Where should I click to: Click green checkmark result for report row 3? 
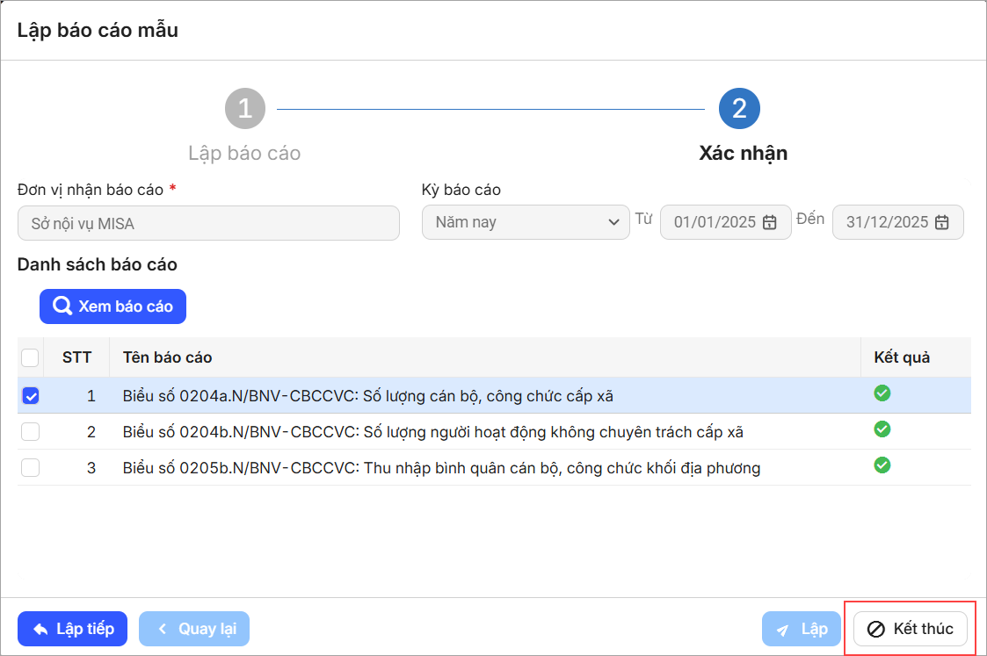(882, 465)
